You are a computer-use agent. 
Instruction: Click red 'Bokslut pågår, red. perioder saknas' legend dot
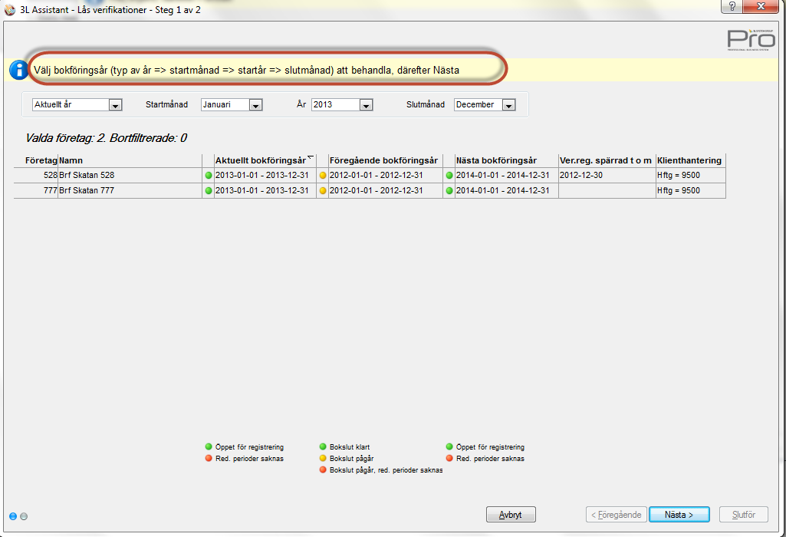tap(323, 469)
